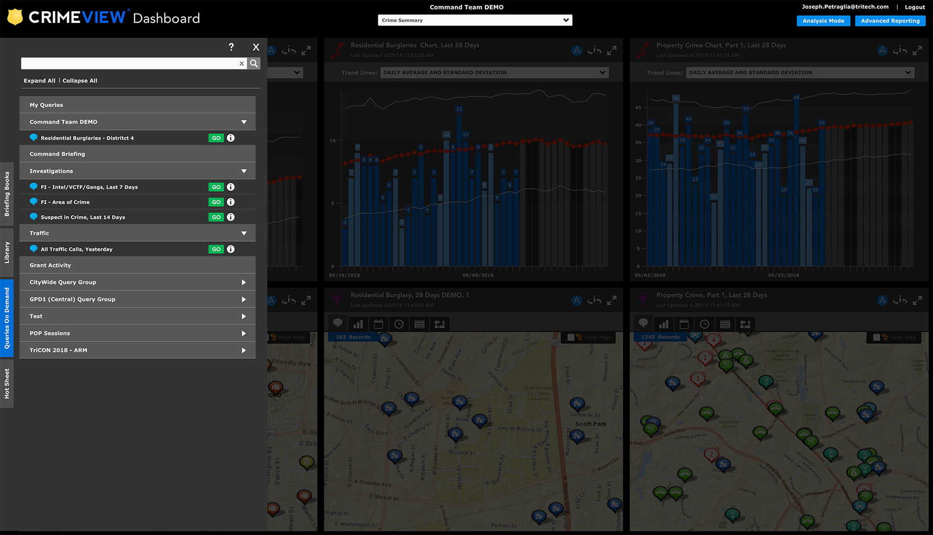The width and height of the screenshot is (933, 535).
Task: Open Residential Burglaries trend lines dropdown
Action: (494, 72)
